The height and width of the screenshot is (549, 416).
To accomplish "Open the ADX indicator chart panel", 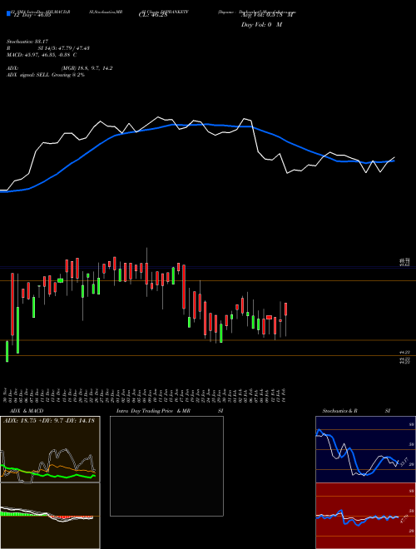I will (x=50, y=449).
